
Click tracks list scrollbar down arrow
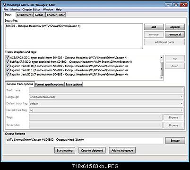tap(162, 78)
